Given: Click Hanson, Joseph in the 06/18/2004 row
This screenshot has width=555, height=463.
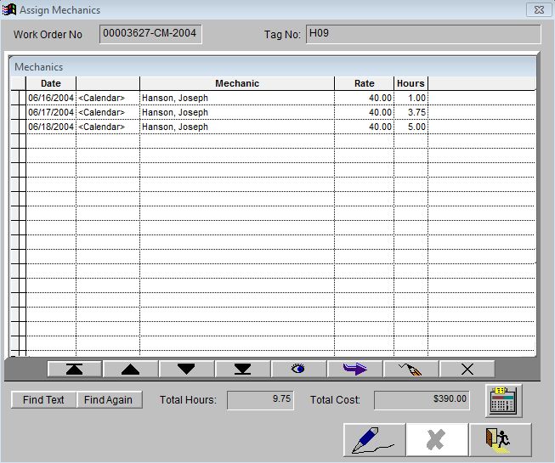Looking at the screenshot, I should point(237,127).
